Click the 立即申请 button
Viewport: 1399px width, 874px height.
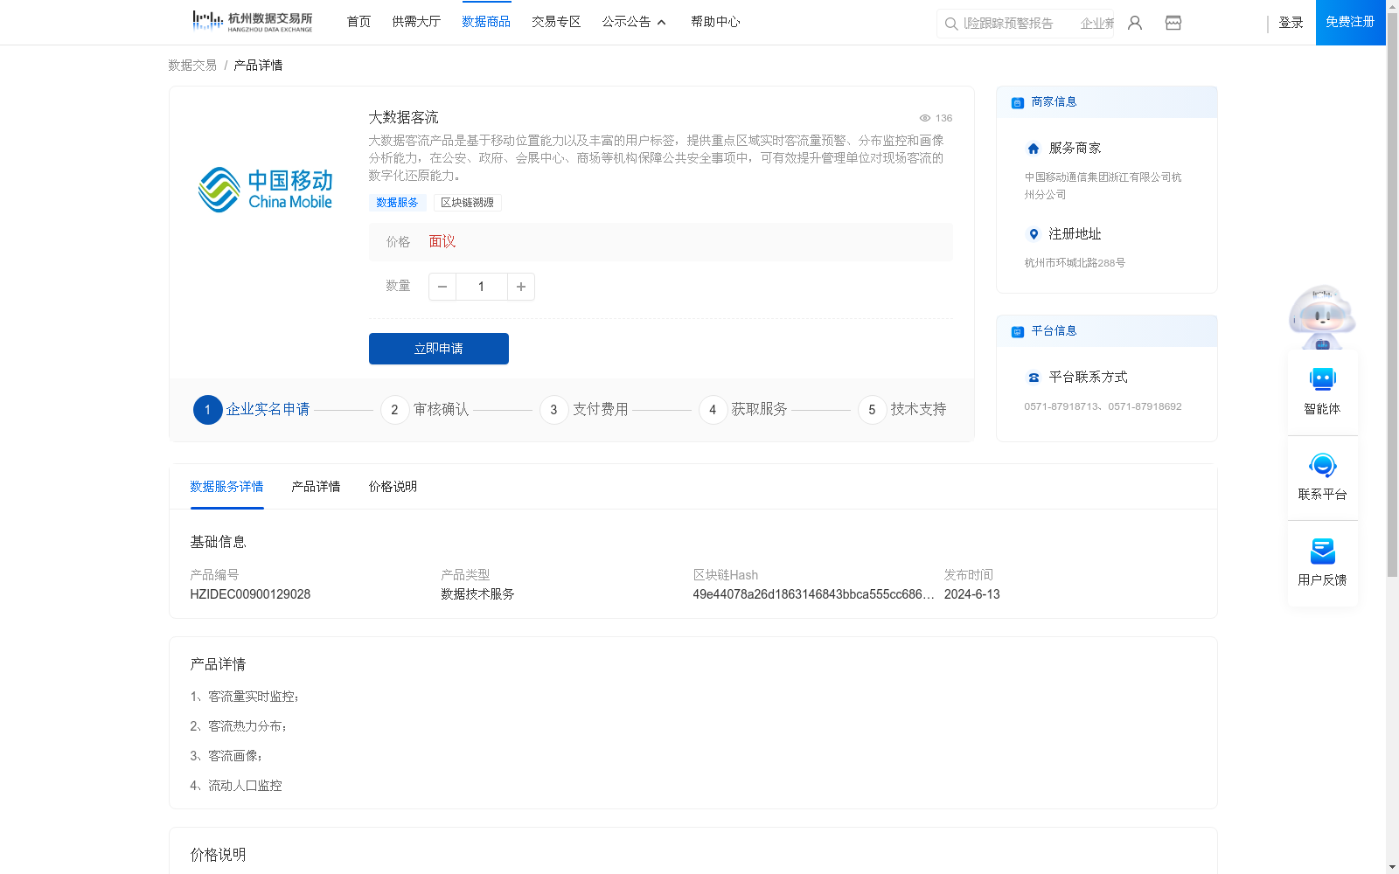[x=439, y=349]
